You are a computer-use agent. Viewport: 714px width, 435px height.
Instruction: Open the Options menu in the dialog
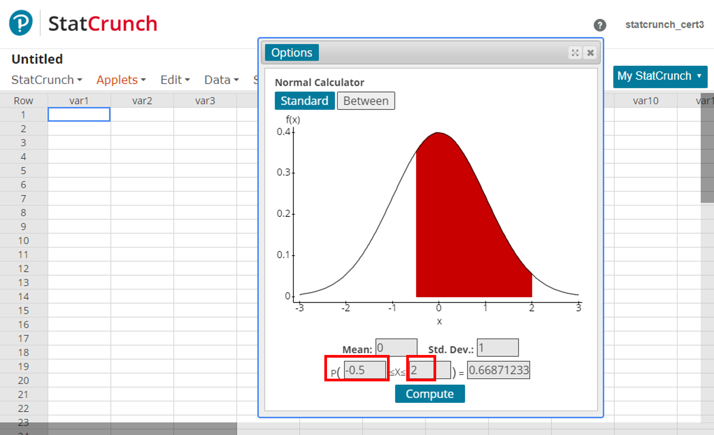point(292,52)
